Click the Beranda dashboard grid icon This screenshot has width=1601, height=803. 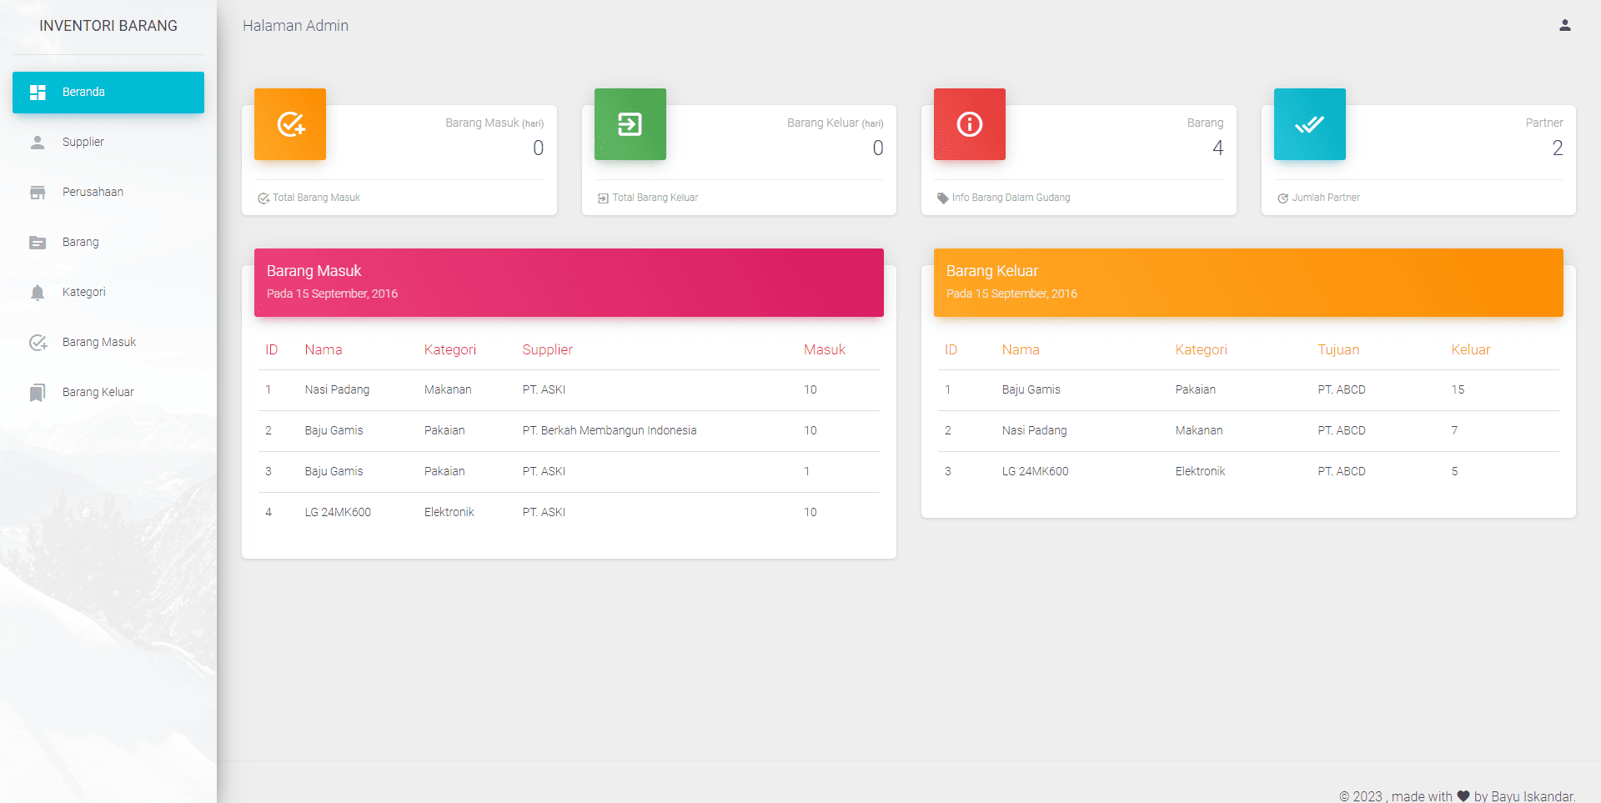click(38, 93)
